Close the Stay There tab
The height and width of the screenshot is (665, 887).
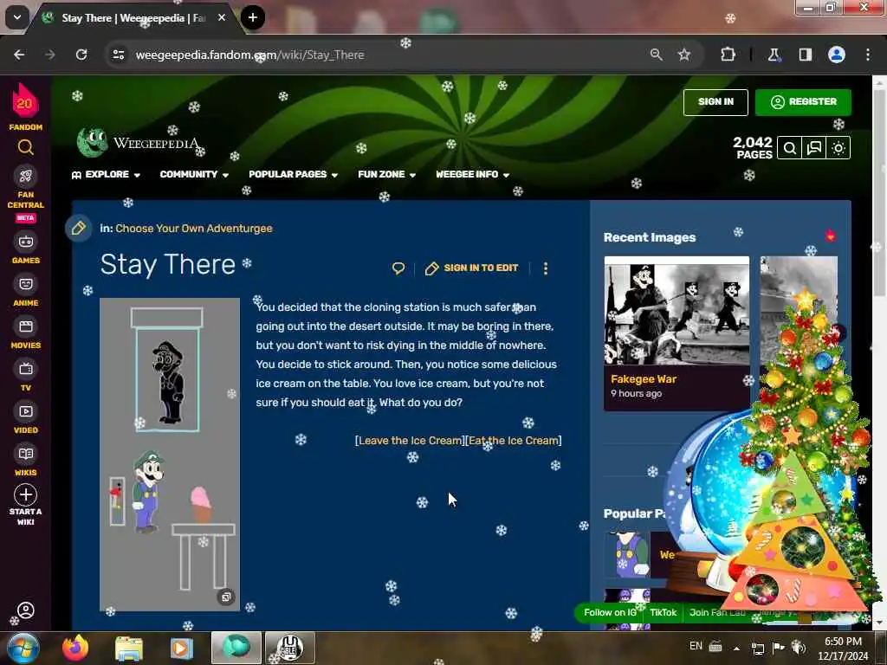(x=222, y=18)
